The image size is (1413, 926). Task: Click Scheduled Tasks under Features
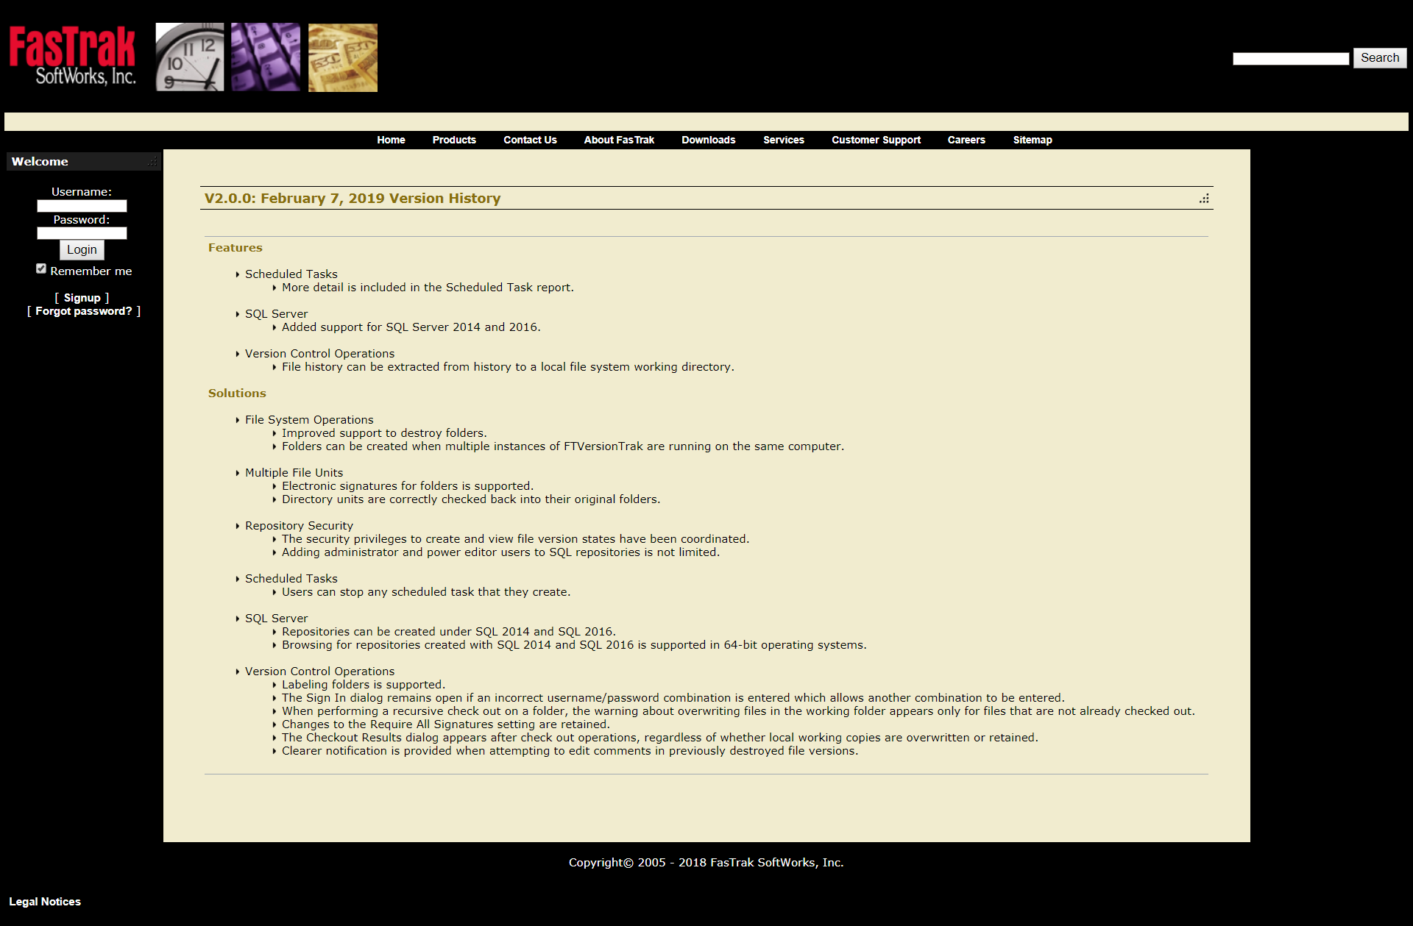[x=291, y=274]
